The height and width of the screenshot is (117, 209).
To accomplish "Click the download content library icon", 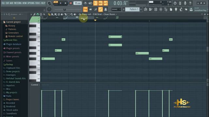I will 191,9.
